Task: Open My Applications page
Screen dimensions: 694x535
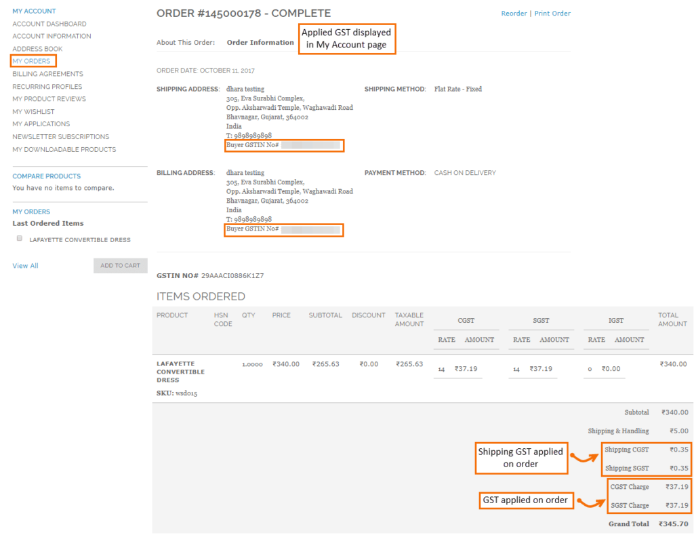Action: click(x=40, y=123)
